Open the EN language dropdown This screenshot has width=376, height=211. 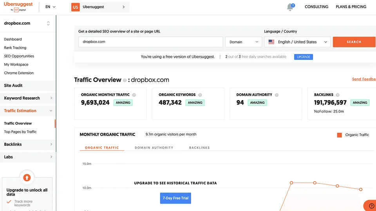point(51,7)
